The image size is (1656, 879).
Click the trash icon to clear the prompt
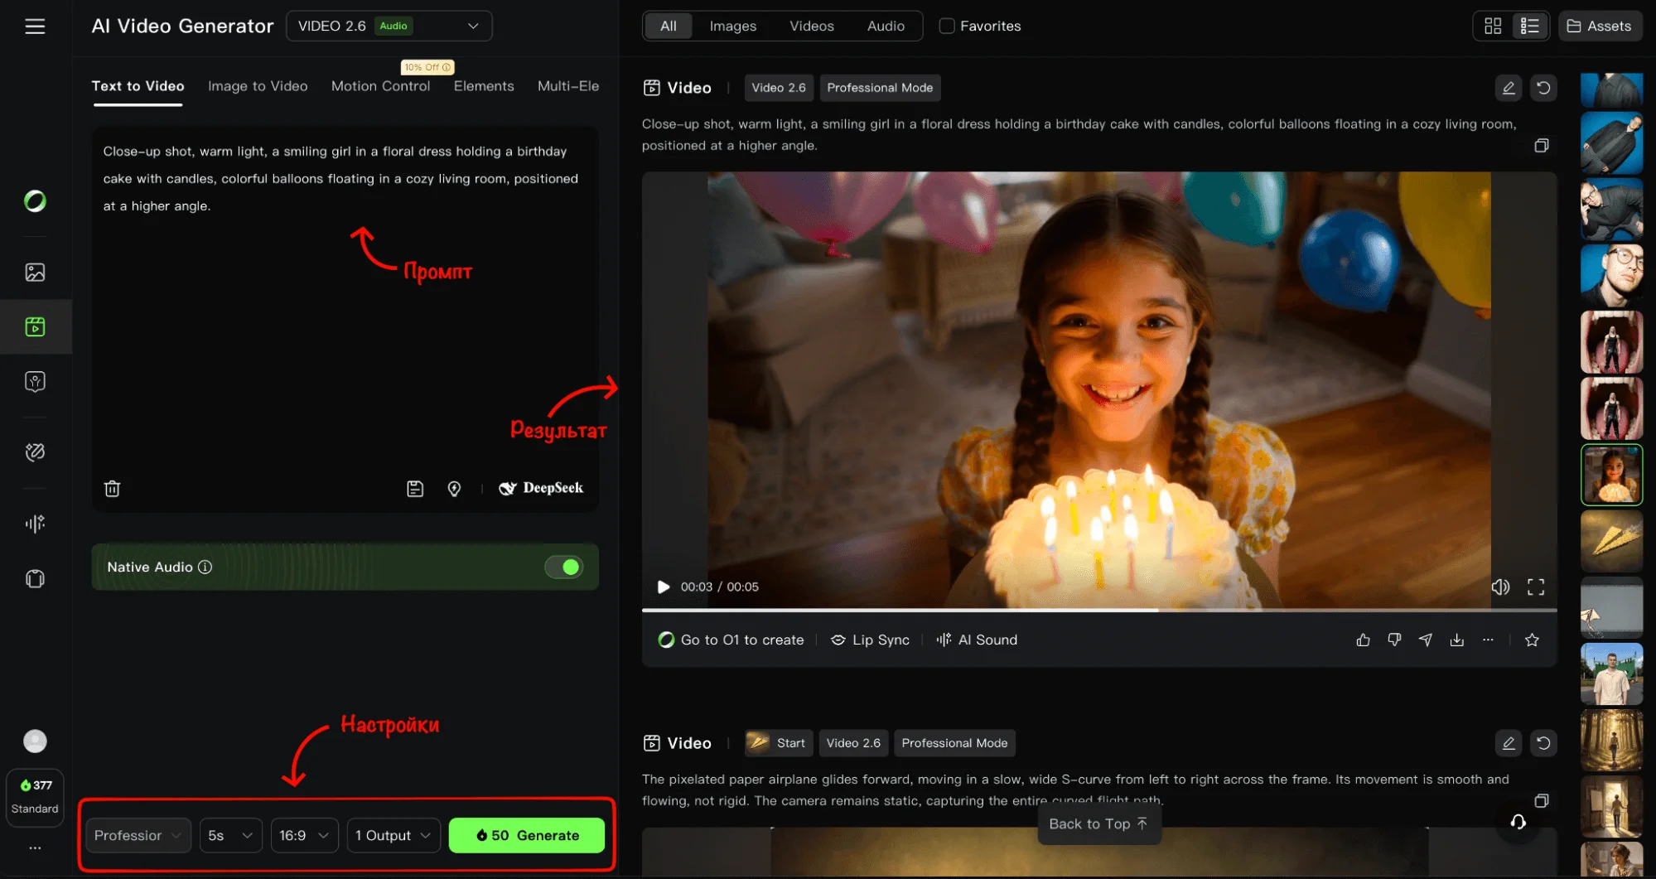click(x=113, y=489)
